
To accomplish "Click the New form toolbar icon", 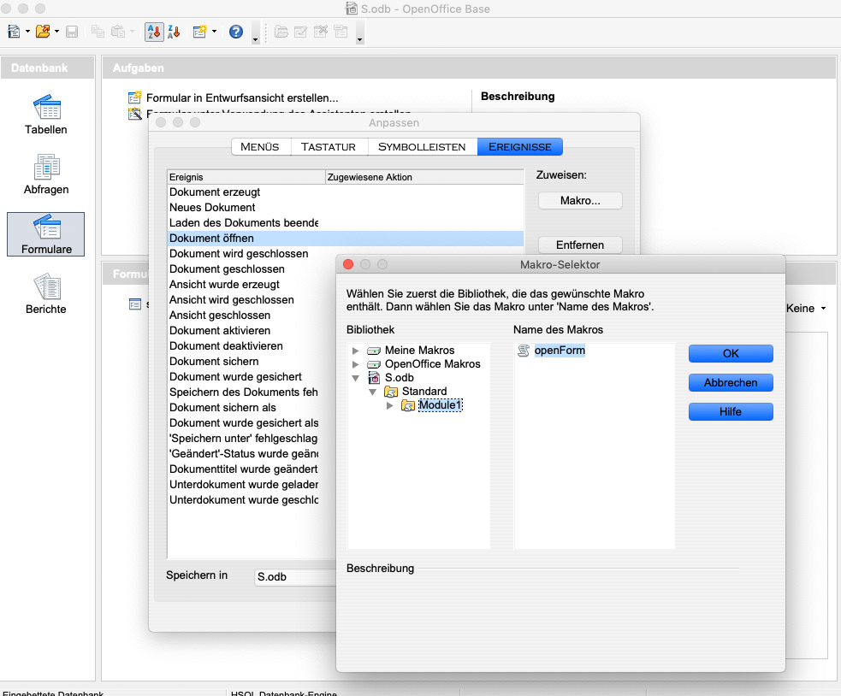I will point(199,32).
